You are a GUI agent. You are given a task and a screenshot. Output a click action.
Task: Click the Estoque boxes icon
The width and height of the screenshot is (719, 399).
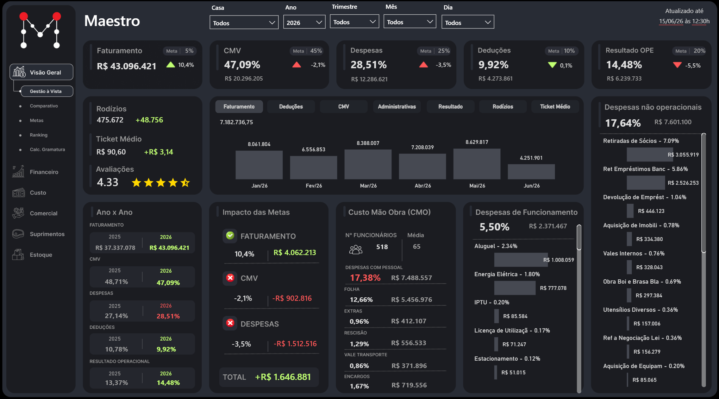(18, 254)
